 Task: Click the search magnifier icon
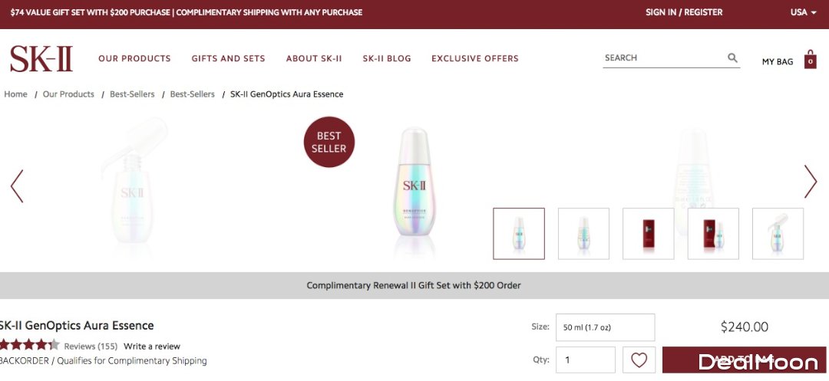click(732, 57)
